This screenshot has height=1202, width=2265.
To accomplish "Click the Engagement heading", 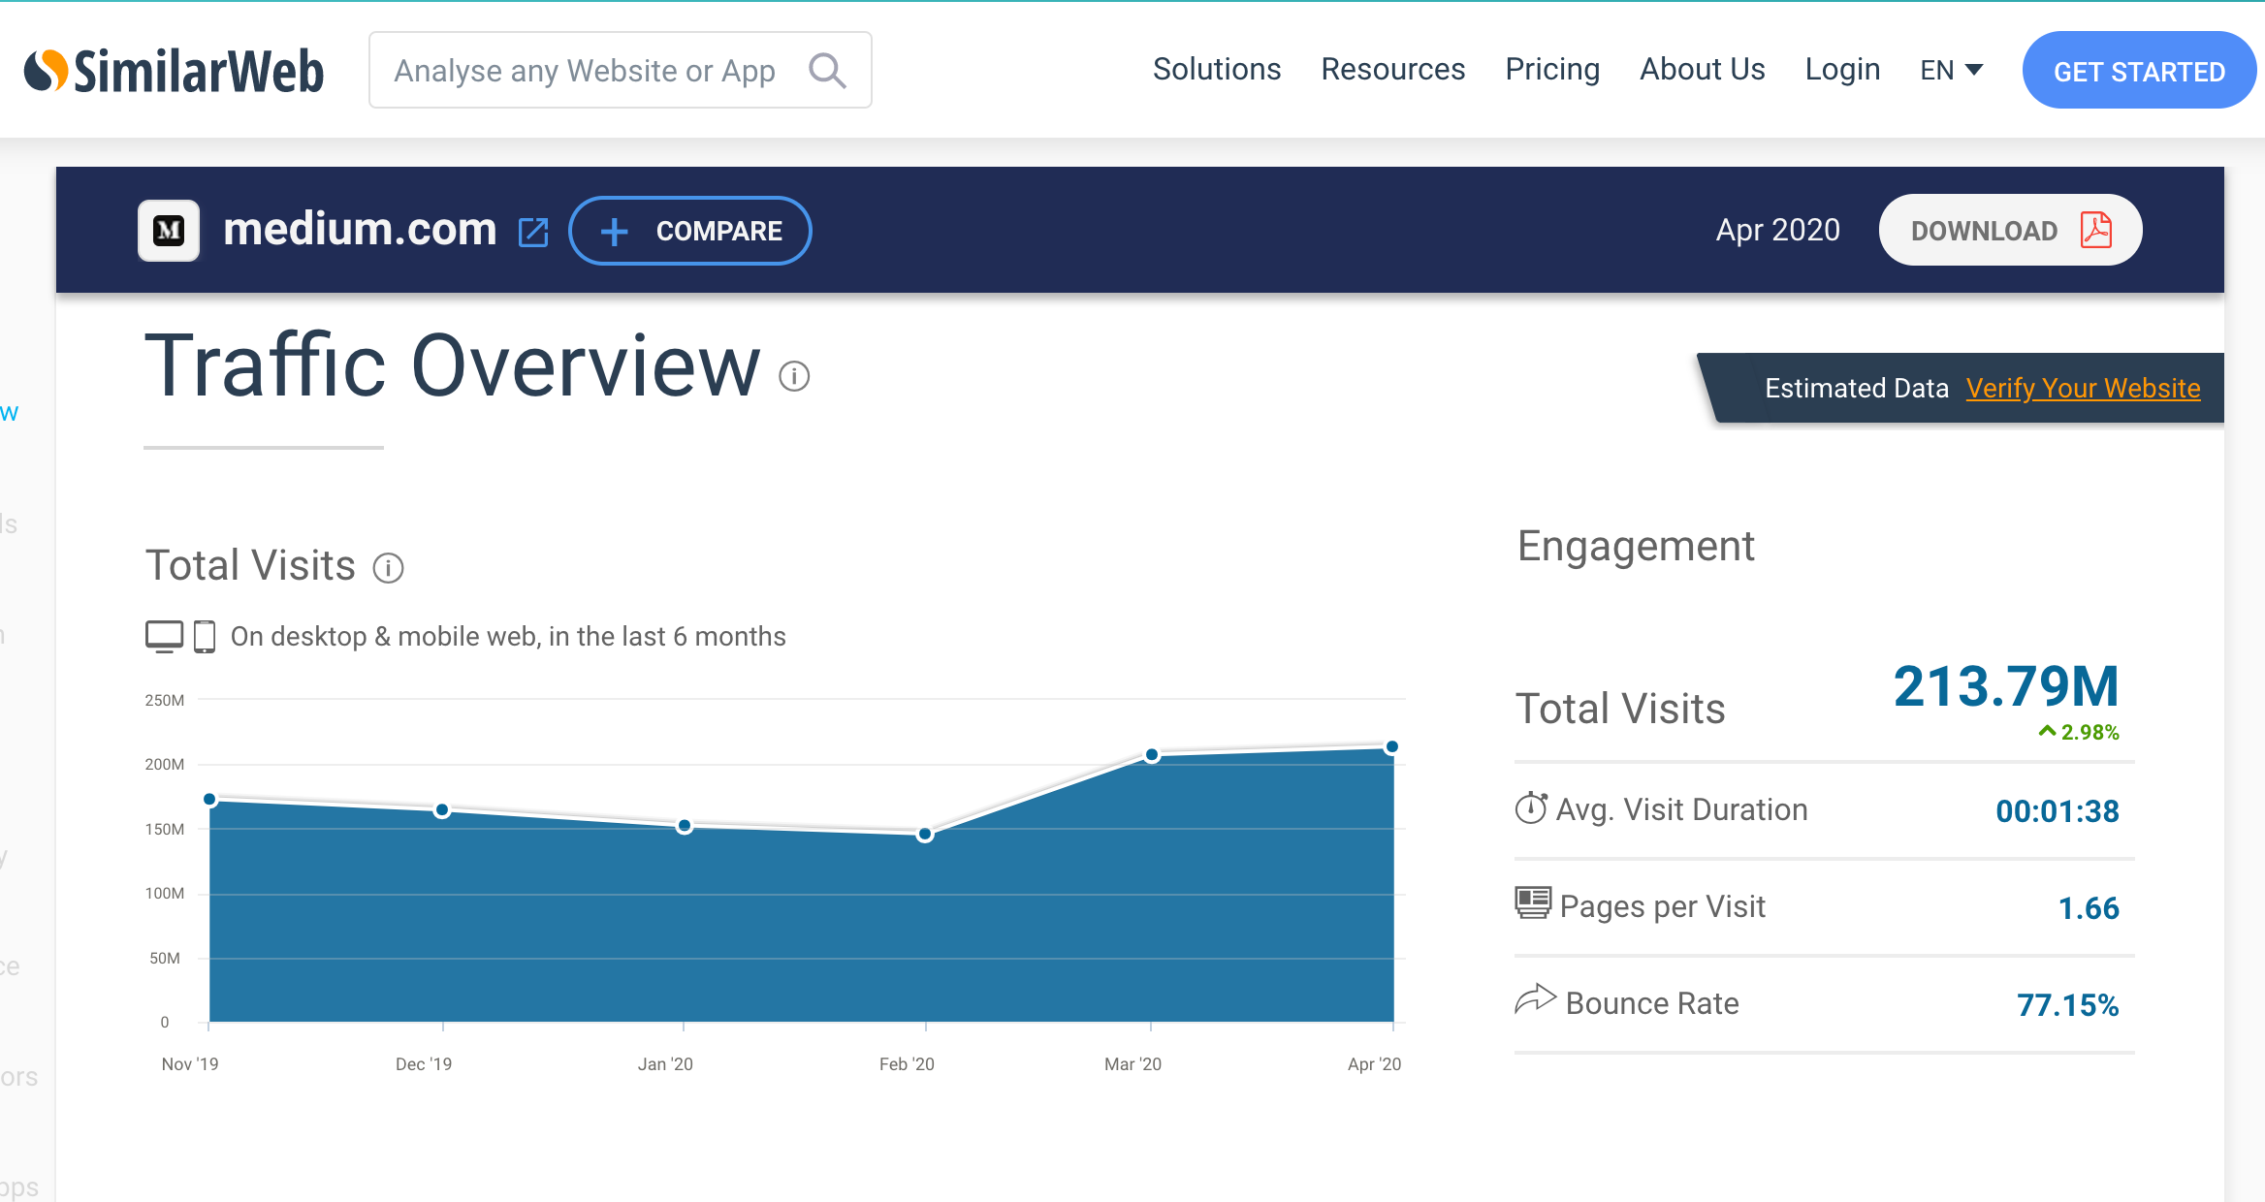I will (1636, 547).
